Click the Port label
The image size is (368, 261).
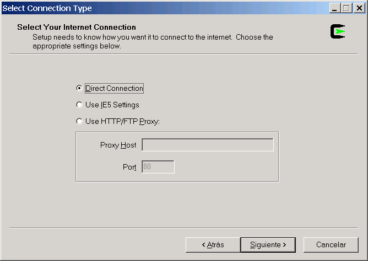129,167
